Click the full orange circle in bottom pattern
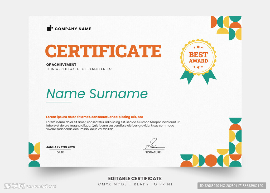The height and width of the screenshot is (193, 270). 211,161
